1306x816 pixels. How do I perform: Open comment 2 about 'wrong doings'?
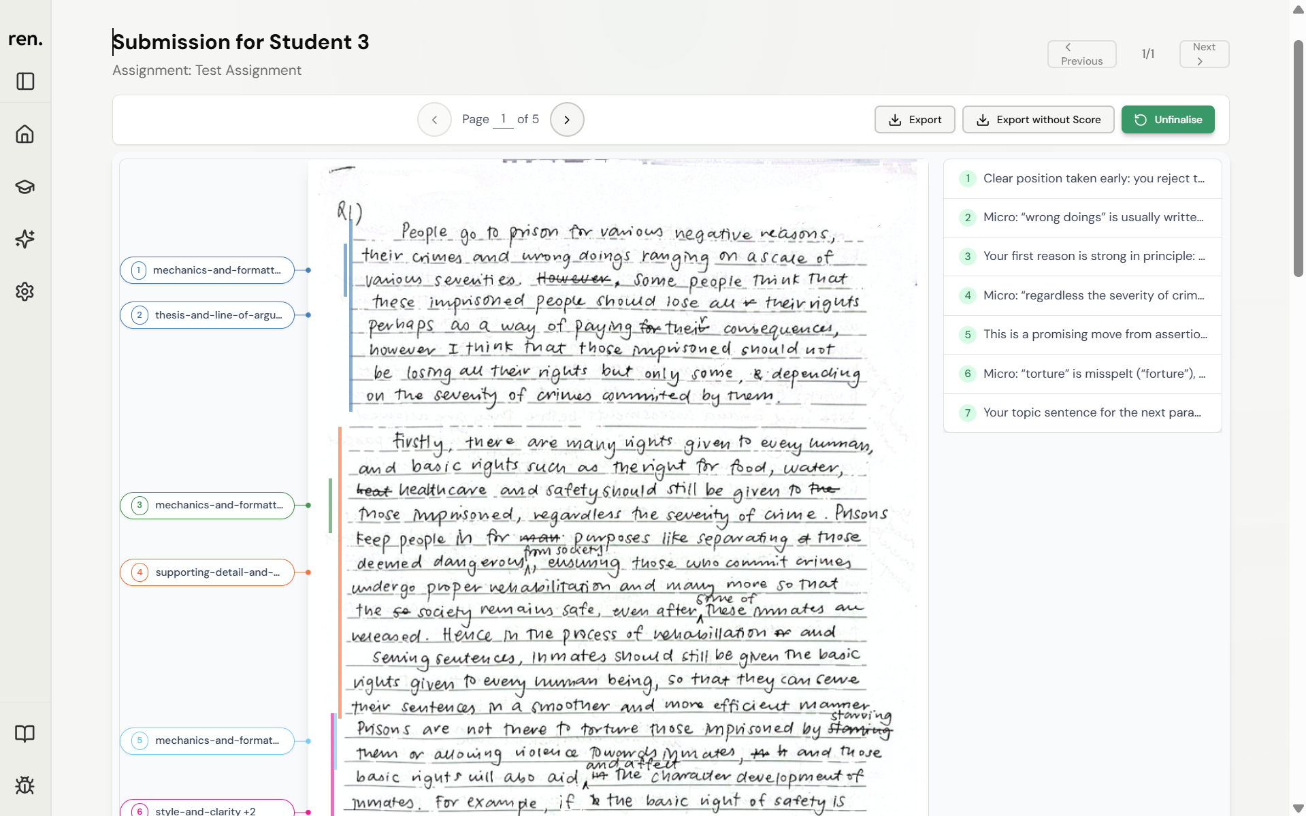1082,217
